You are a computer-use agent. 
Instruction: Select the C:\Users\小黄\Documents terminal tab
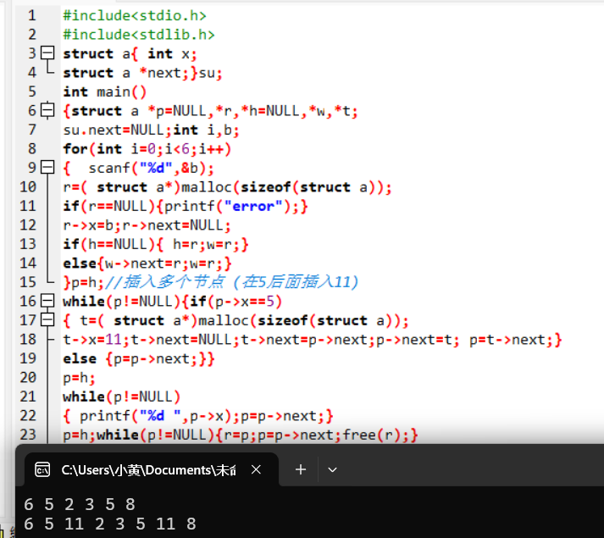[151, 469]
